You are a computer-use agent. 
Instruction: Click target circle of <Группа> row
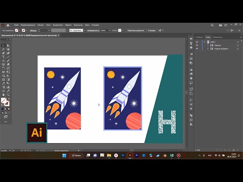point(238,45)
